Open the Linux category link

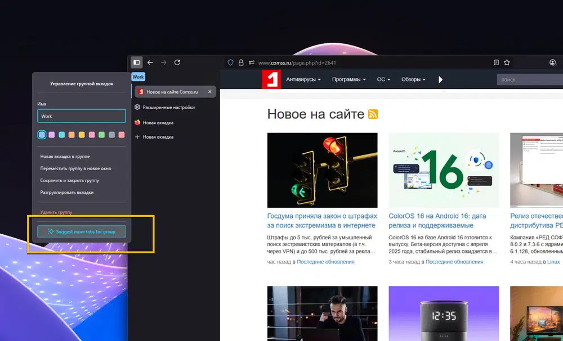pyautogui.click(x=553, y=262)
